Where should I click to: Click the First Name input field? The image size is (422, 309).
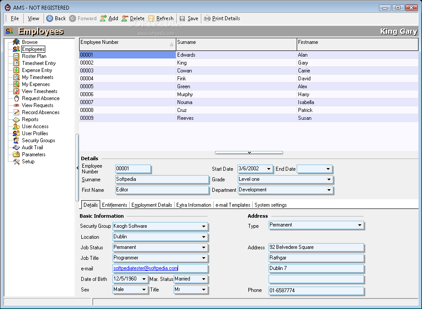(162, 190)
